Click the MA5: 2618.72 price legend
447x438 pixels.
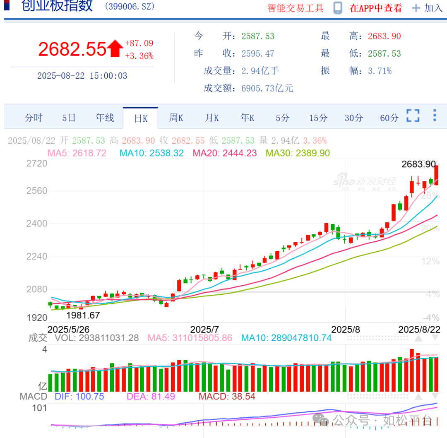77,153
